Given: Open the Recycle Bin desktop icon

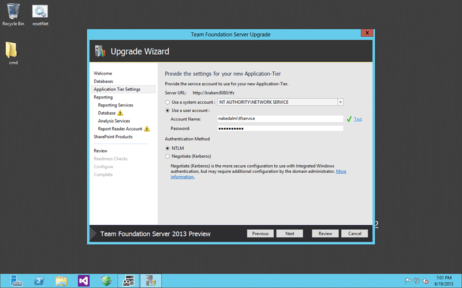Looking at the screenshot, I should (13, 14).
